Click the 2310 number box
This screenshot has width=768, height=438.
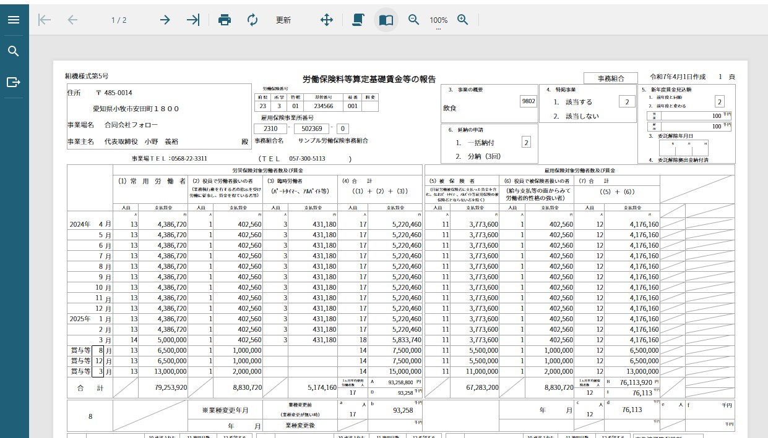pos(270,128)
